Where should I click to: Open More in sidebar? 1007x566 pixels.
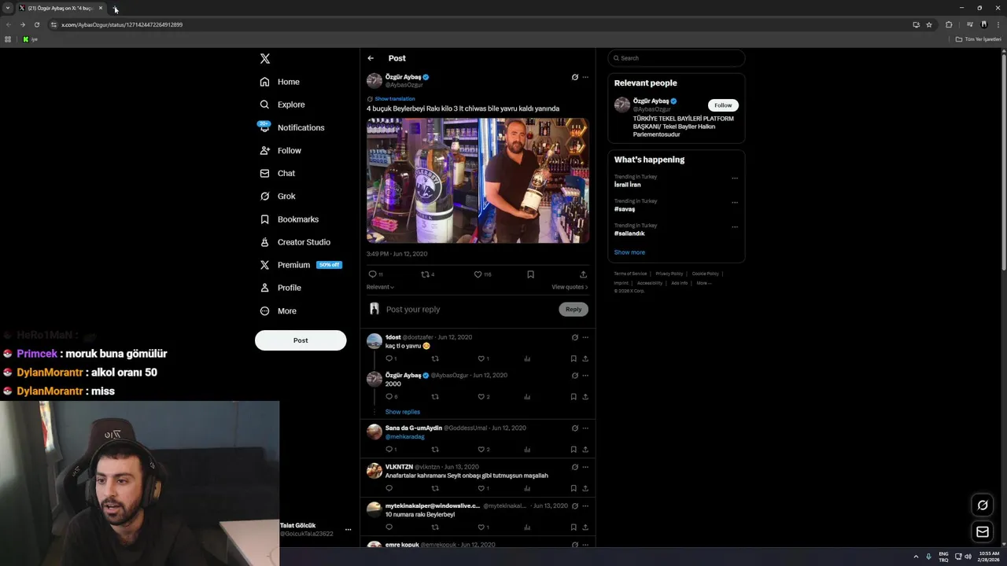tap(278, 311)
